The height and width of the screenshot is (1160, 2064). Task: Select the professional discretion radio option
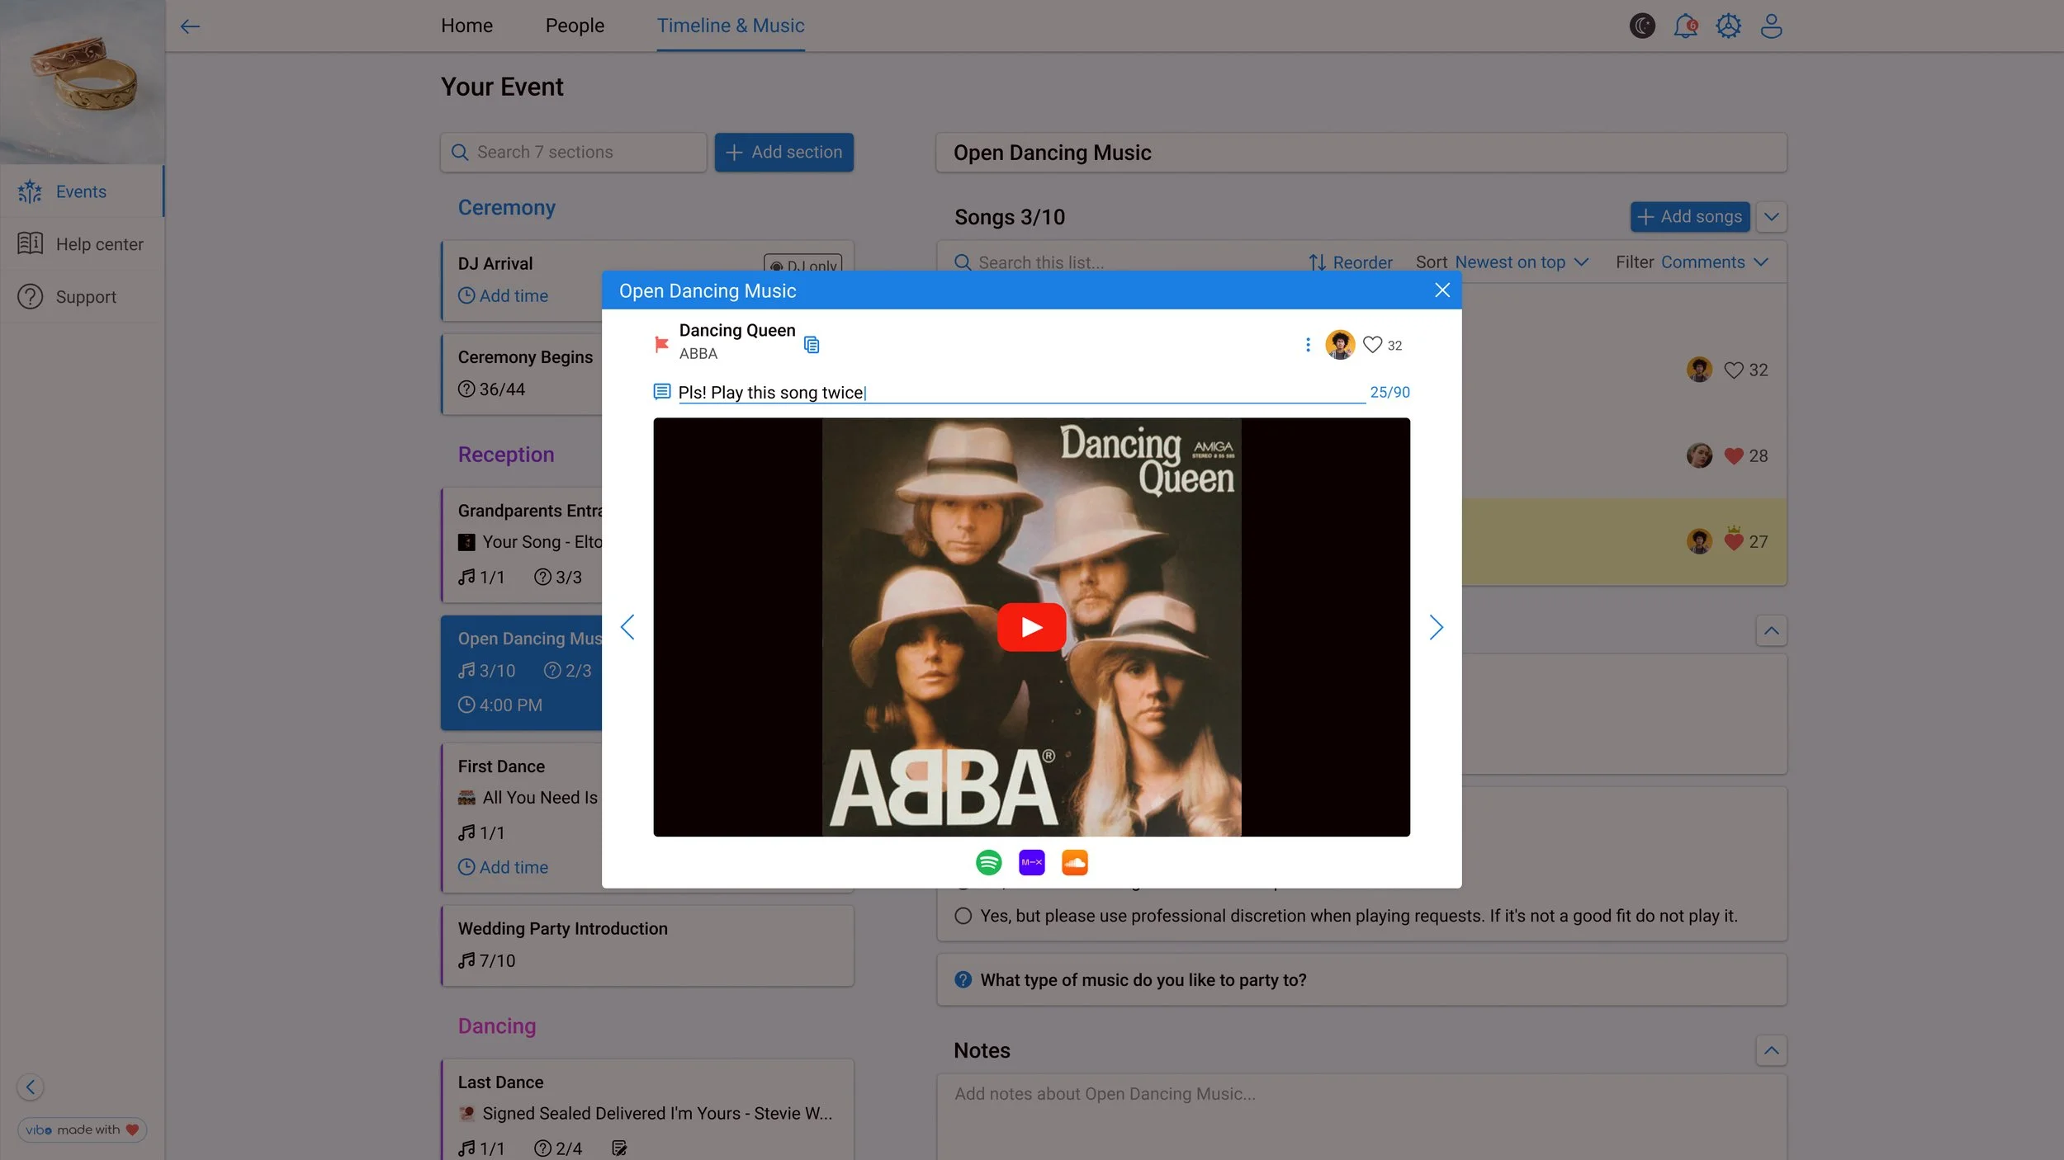963,916
